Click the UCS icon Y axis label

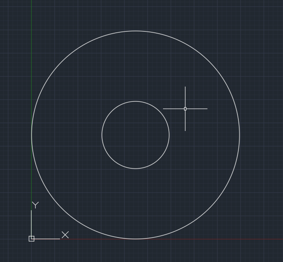tap(35, 205)
